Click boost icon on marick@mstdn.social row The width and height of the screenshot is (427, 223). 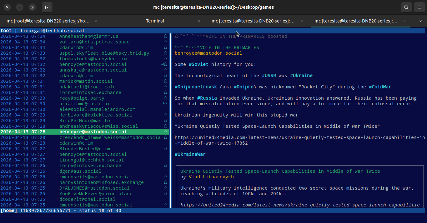(x=165, y=81)
